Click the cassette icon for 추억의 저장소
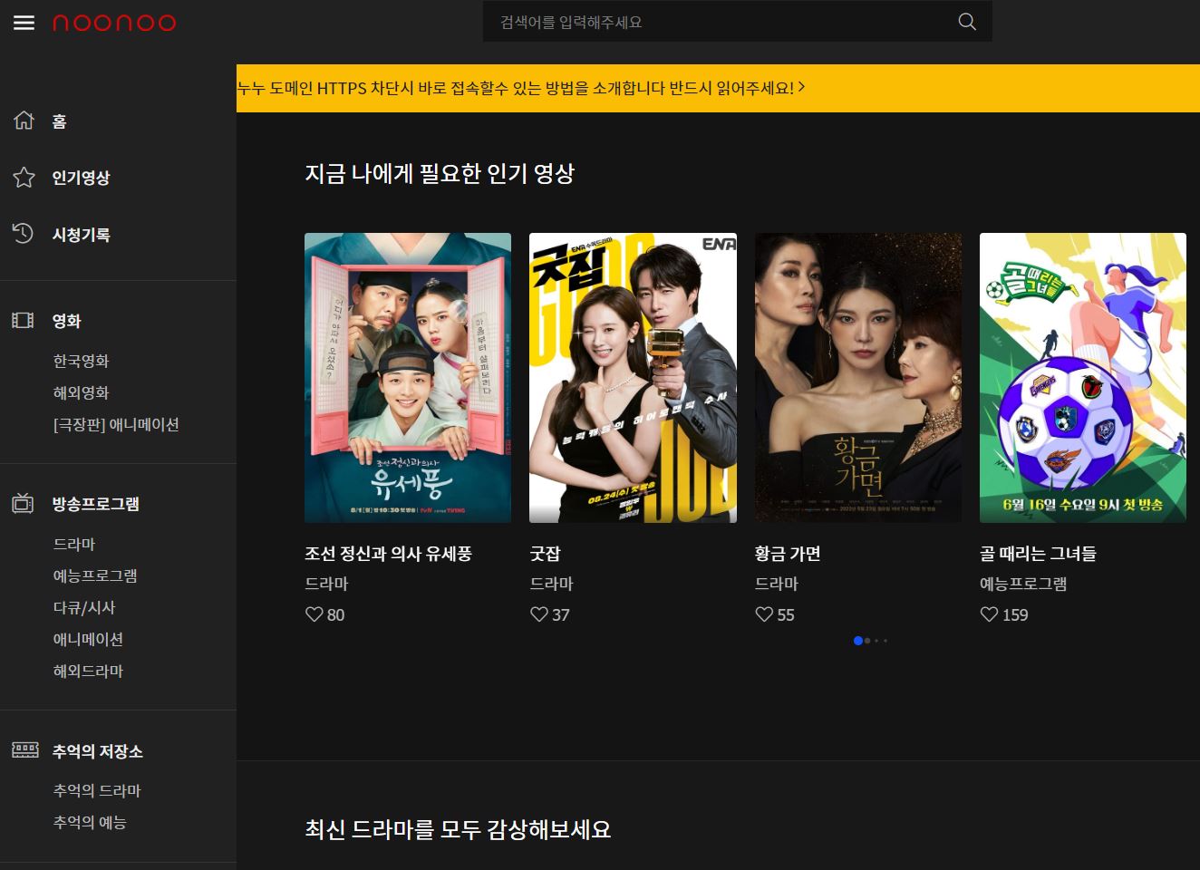The image size is (1200, 870). point(24,749)
